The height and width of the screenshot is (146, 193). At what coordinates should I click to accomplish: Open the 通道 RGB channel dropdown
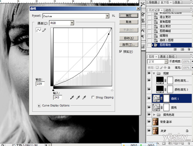[x=72, y=23]
